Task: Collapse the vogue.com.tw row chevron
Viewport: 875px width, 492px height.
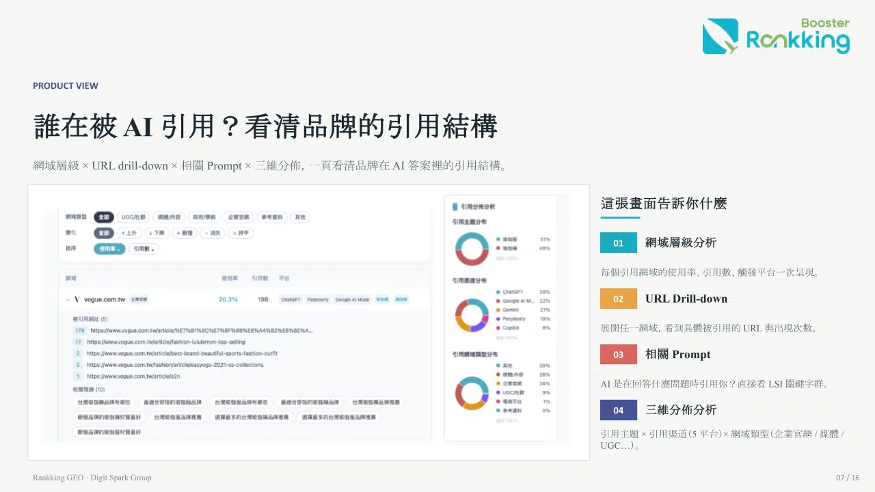Action: 68,299
